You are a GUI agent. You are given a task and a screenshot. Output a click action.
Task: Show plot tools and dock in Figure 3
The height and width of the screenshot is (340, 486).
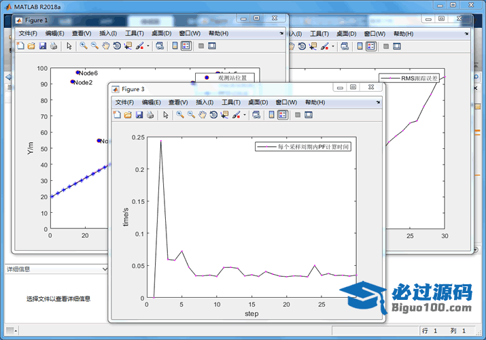click(x=309, y=115)
